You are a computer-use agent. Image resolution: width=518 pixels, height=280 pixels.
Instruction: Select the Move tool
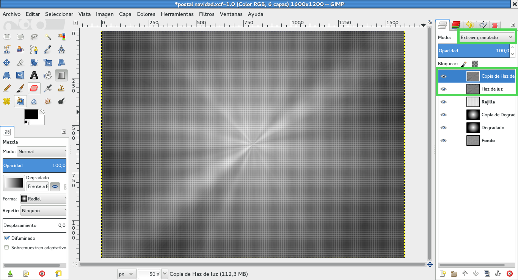pyautogui.click(x=6, y=62)
